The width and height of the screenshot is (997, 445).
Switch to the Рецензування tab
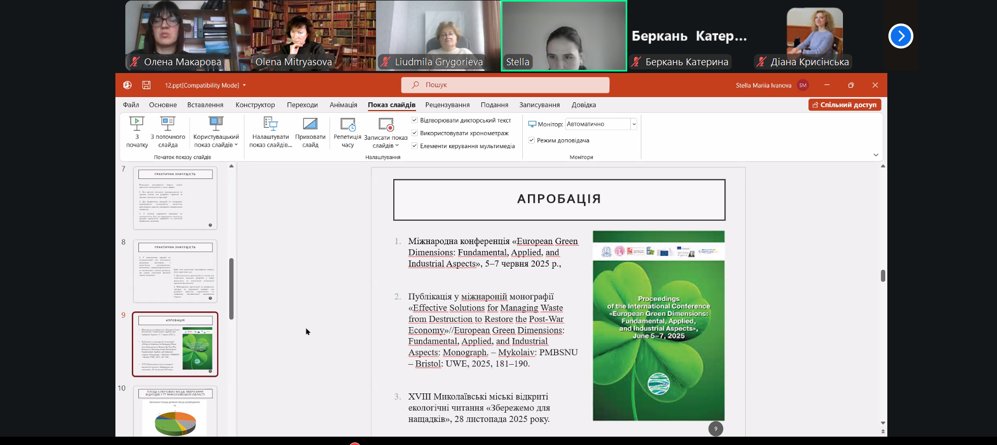pos(447,105)
